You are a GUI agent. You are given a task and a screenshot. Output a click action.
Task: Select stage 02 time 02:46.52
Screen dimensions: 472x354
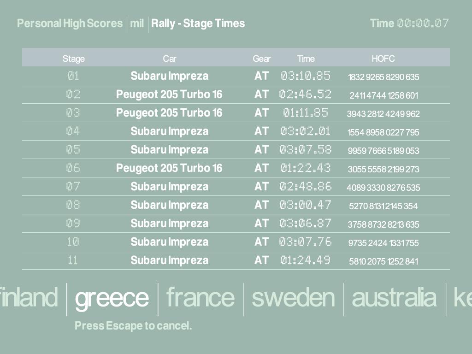pyautogui.click(x=305, y=94)
